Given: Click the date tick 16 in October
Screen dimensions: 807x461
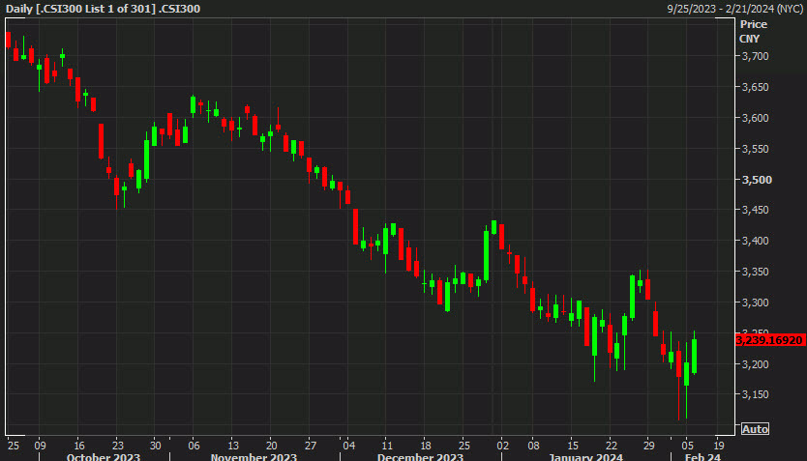Looking at the screenshot, I should coord(78,446).
